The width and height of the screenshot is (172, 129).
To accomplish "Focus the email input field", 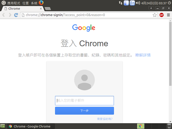I will [x=84, y=100].
